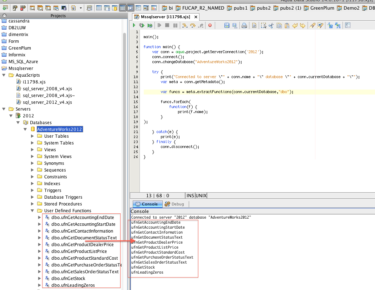The width and height of the screenshot is (375, 290).
Task: Click the red breakpoint record icon
Action: coord(210,25)
